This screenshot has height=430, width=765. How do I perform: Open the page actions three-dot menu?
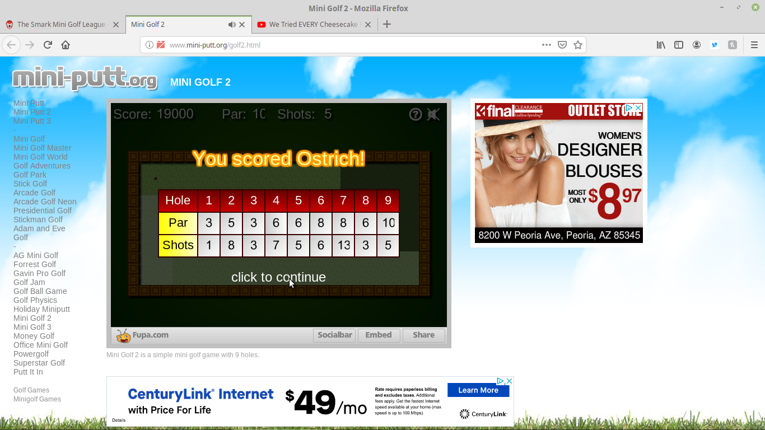click(547, 45)
